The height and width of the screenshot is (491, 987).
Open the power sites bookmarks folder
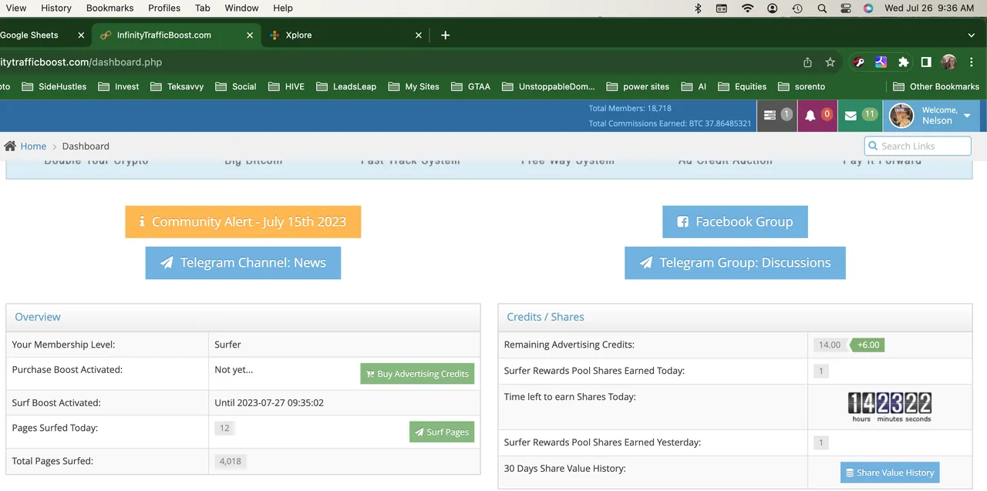(638, 86)
